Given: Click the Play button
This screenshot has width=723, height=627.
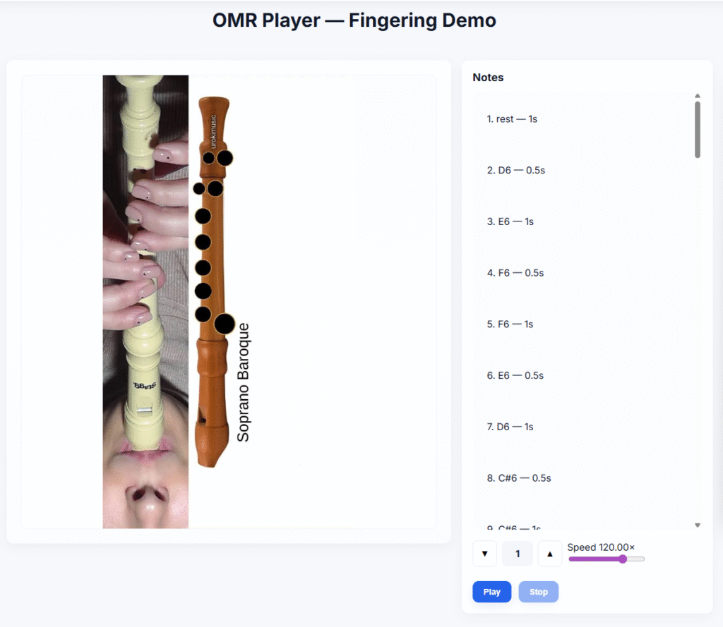Looking at the screenshot, I should click(491, 592).
